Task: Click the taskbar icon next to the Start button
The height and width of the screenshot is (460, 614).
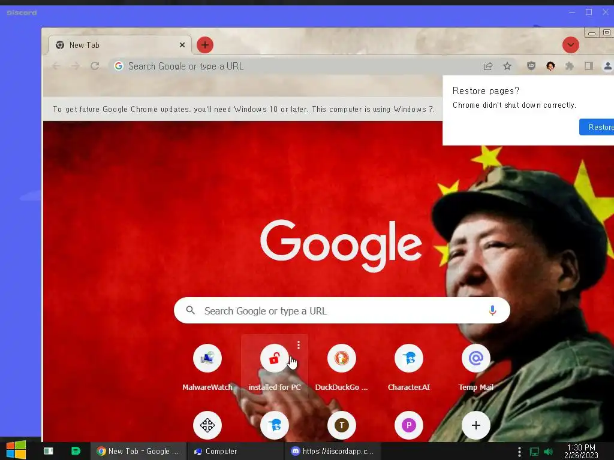Action: point(48,451)
